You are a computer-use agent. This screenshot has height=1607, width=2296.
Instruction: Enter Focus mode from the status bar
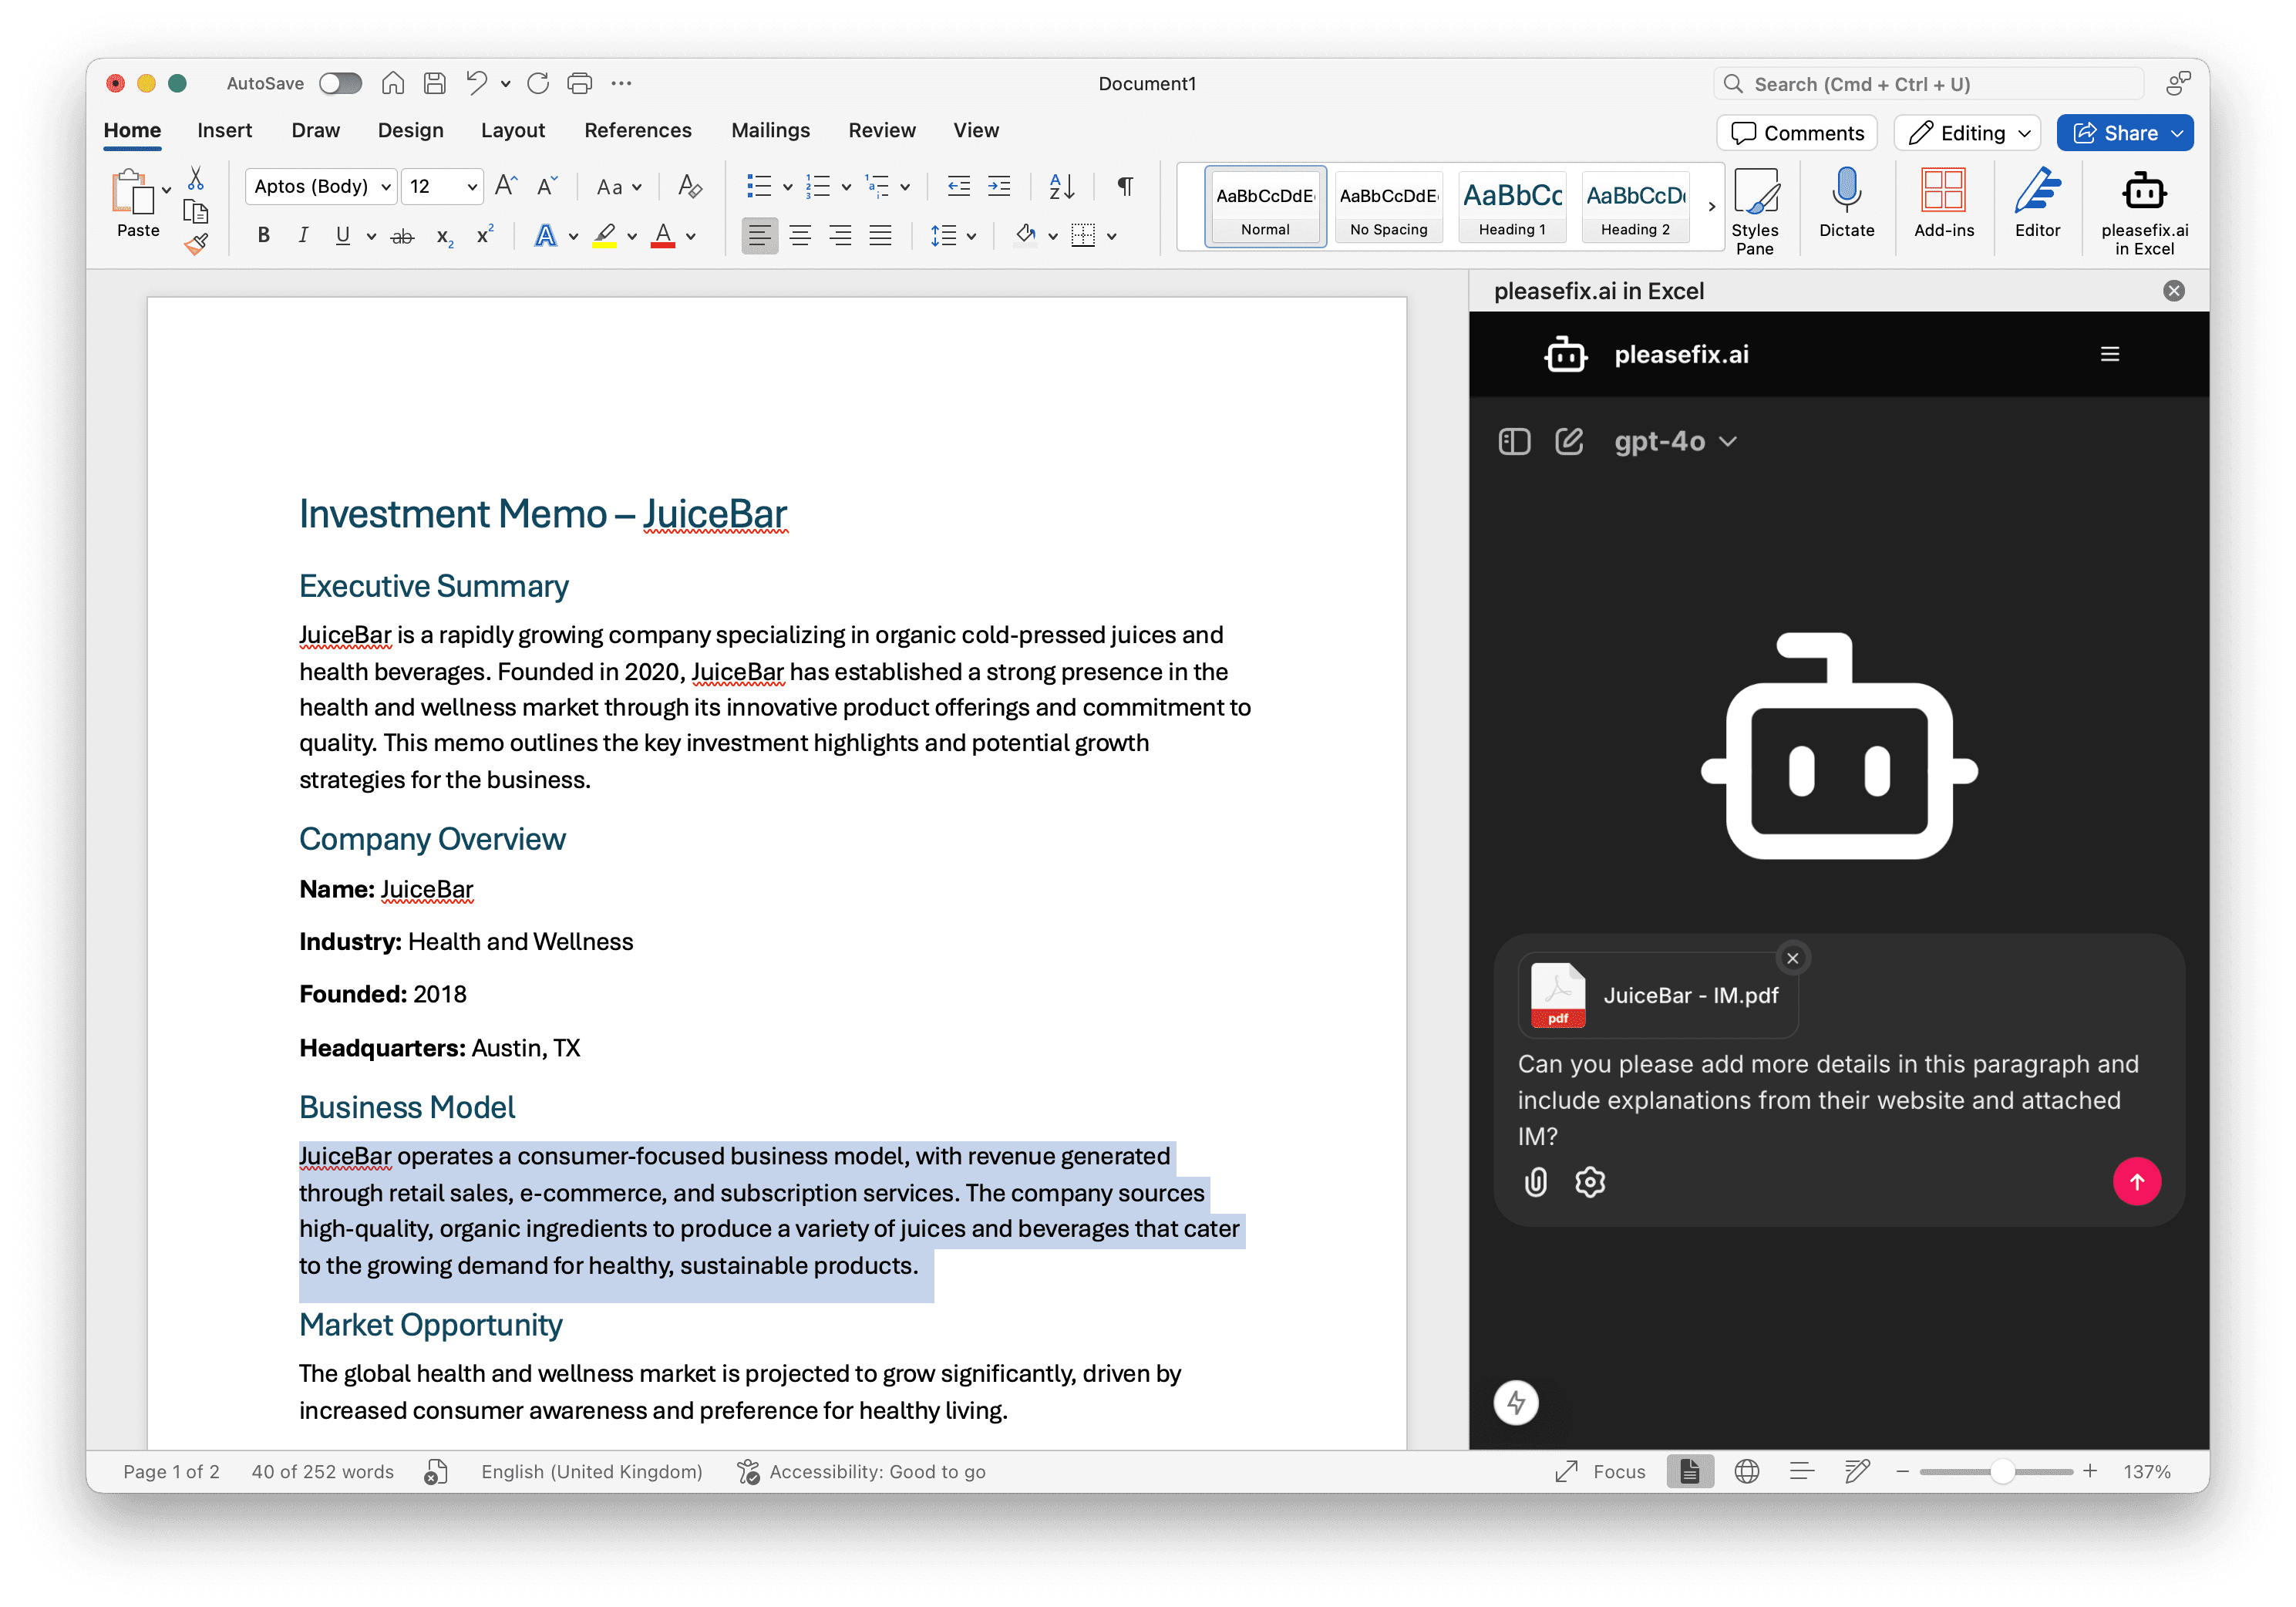pyautogui.click(x=1601, y=1471)
